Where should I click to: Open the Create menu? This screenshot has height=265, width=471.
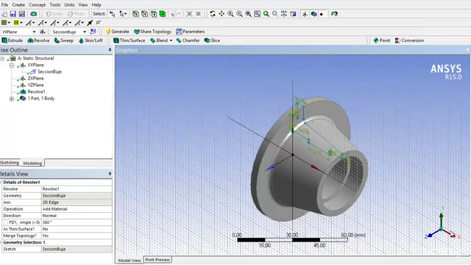pyautogui.click(x=18, y=5)
